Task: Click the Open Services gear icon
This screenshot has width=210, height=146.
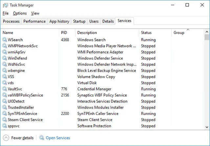Action: pyautogui.click(x=42, y=138)
